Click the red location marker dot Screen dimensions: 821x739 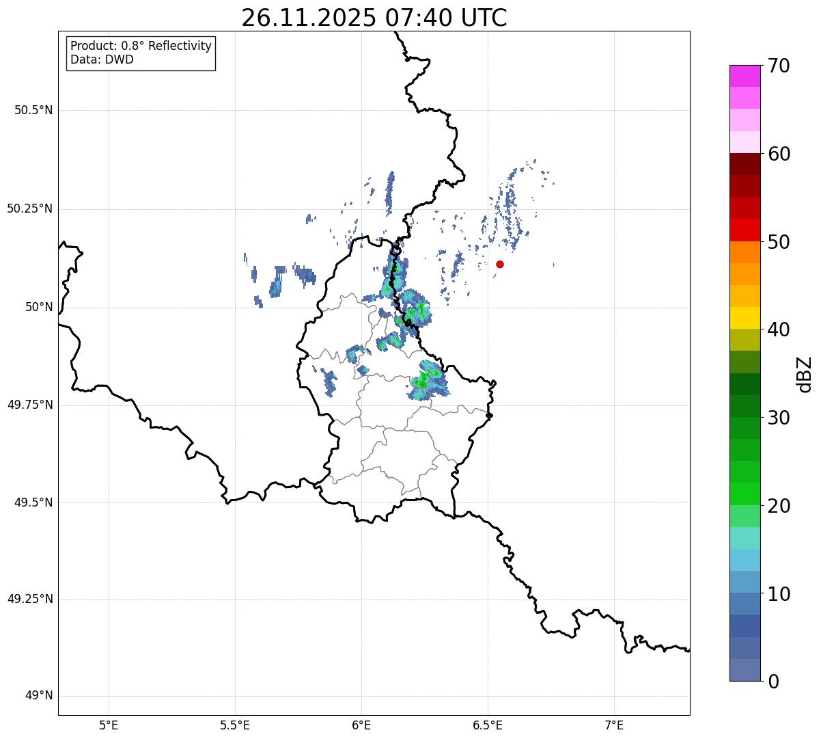click(x=500, y=264)
